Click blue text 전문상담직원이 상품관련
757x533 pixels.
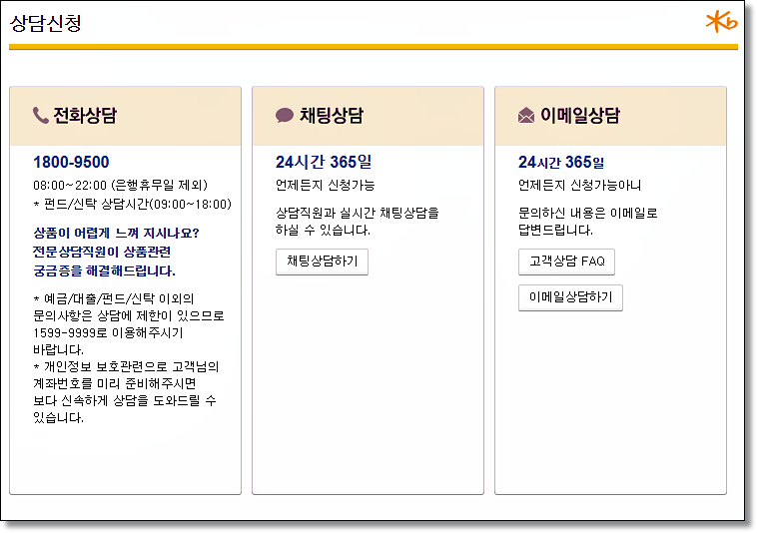[x=102, y=252]
